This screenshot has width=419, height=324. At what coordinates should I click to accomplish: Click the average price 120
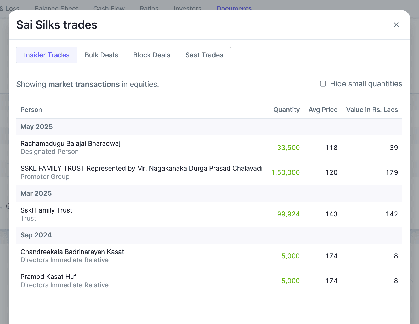(x=331, y=172)
